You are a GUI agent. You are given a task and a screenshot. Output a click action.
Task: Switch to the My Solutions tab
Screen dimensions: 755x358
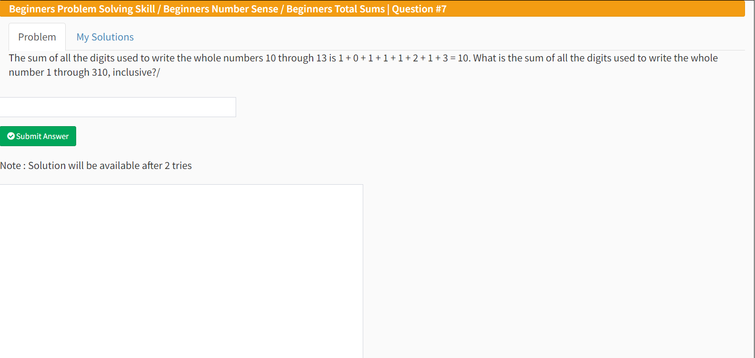[105, 37]
